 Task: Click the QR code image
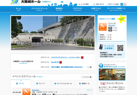[120, 48]
